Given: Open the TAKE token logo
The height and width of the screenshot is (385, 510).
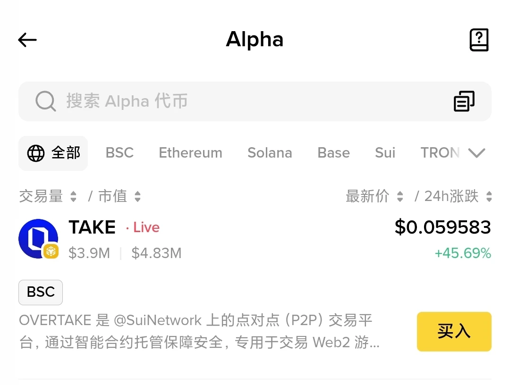Looking at the screenshot, I should (38, 238).
